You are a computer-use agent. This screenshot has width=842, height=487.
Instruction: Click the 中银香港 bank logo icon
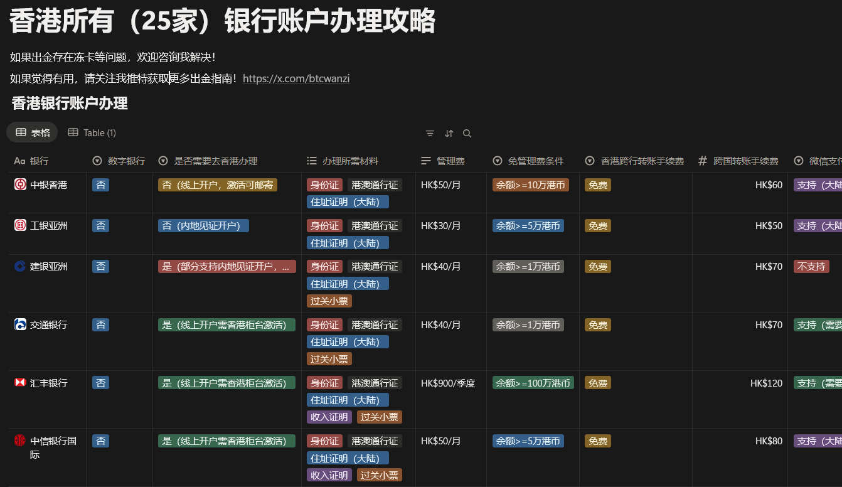20,185
